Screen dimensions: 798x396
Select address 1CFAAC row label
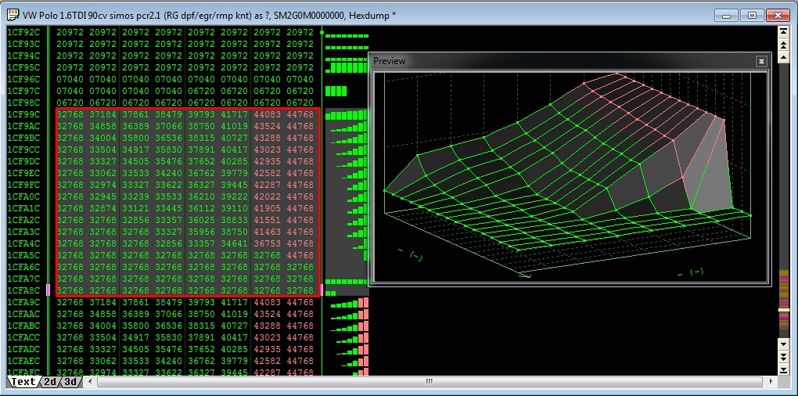click(23, 314)
